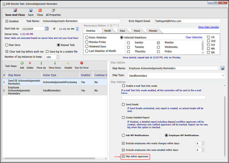The image size is (229, 163).
Task: Expand the Step Type dropdown
Action: point(223,75)
